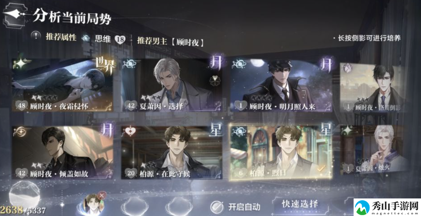
Task: Click the heart level 48 badge on 夜霜侵怀
Action: click(x=22, y=105)
